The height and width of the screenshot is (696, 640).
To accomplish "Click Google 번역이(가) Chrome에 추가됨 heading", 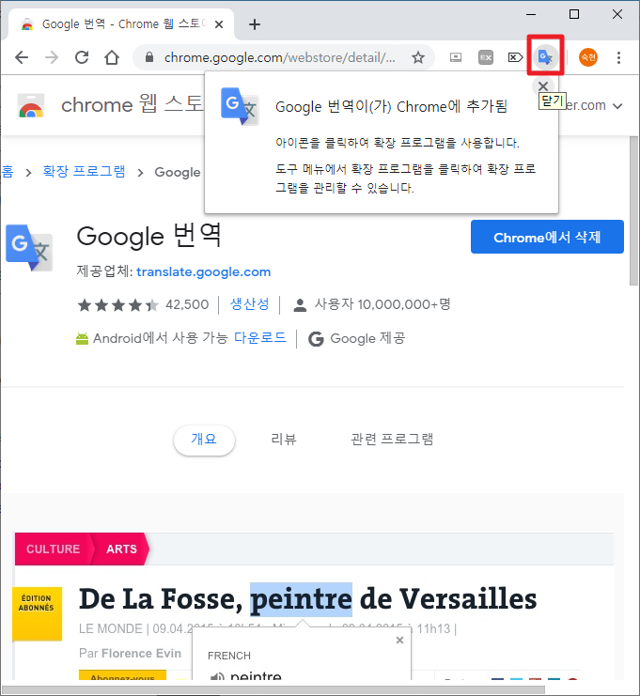I will 391,106.
